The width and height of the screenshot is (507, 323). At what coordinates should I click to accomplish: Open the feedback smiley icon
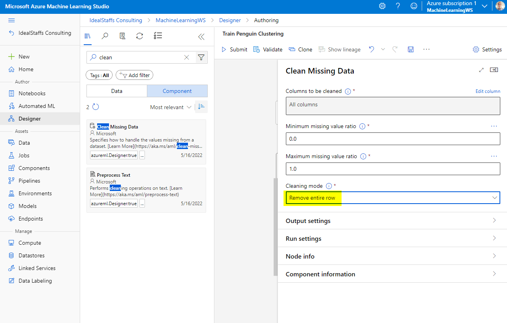click(413, 6)
